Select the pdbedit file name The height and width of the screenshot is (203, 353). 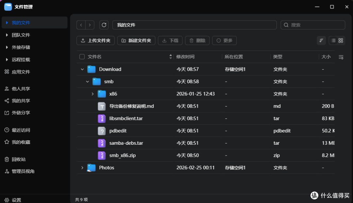coord(118,131)
